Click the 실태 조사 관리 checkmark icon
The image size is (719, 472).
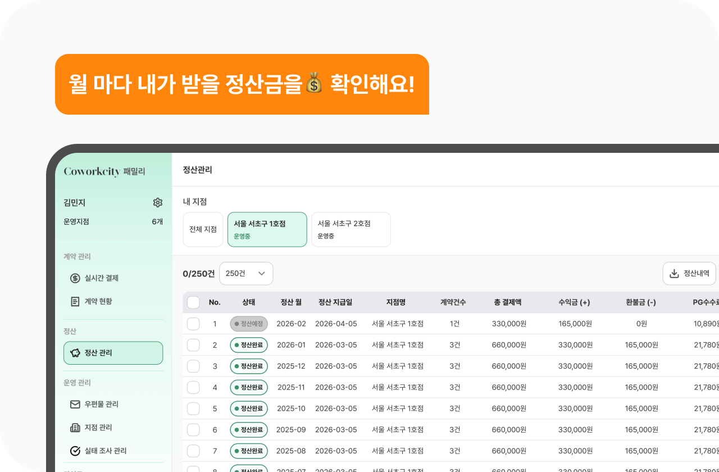pyautogui.click(x=75, y=451)
